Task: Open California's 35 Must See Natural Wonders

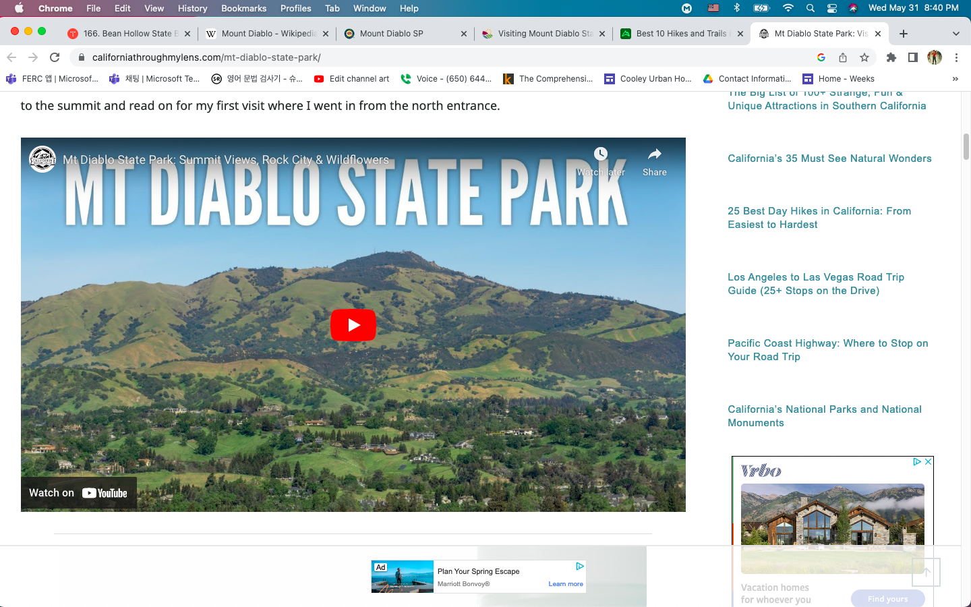Action: (829, 158)
